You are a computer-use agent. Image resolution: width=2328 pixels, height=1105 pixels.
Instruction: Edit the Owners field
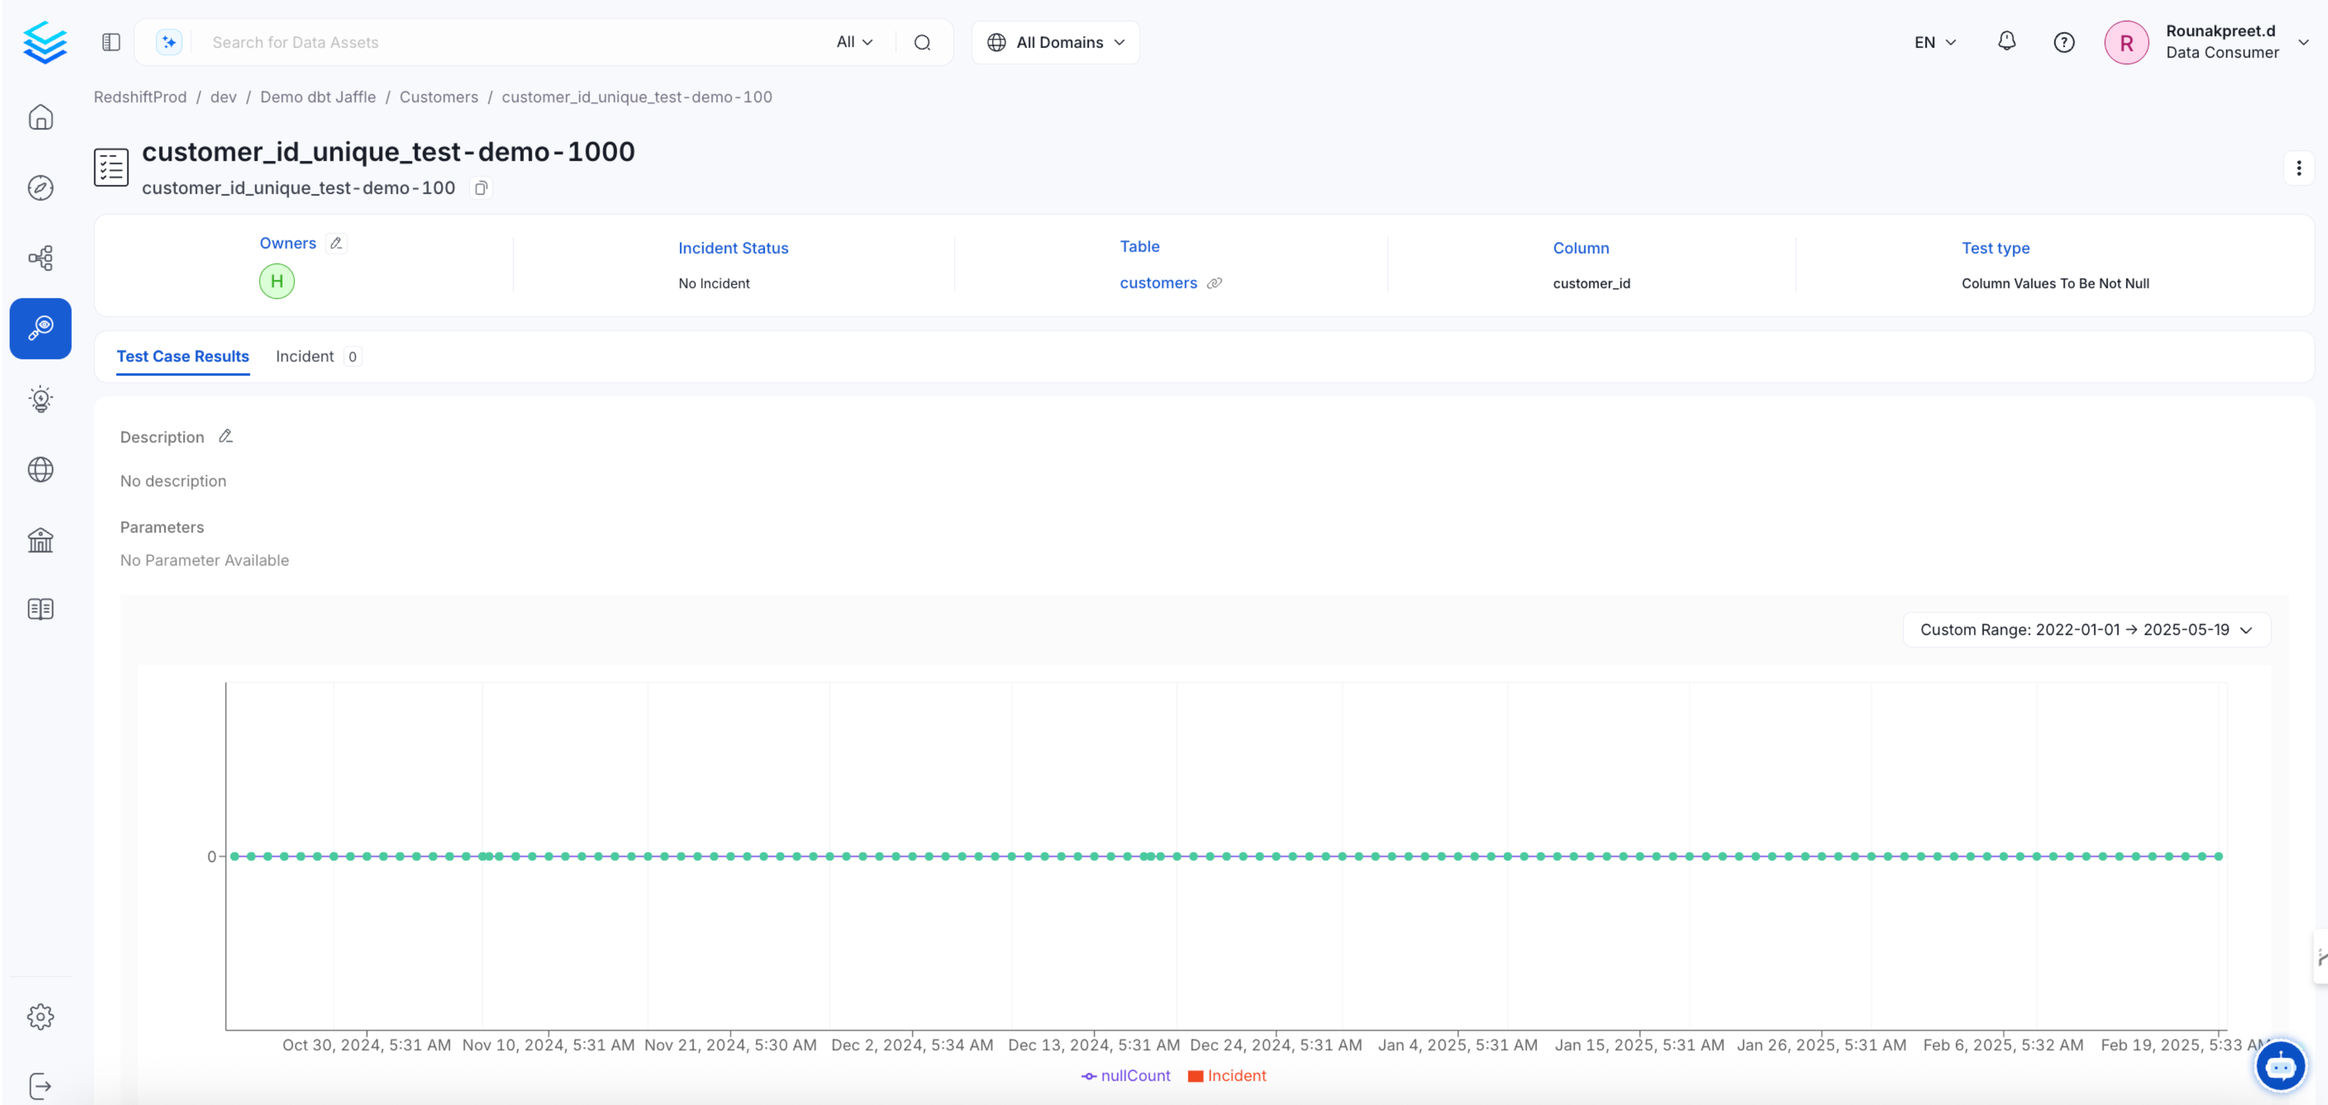[x=334, y=243]
